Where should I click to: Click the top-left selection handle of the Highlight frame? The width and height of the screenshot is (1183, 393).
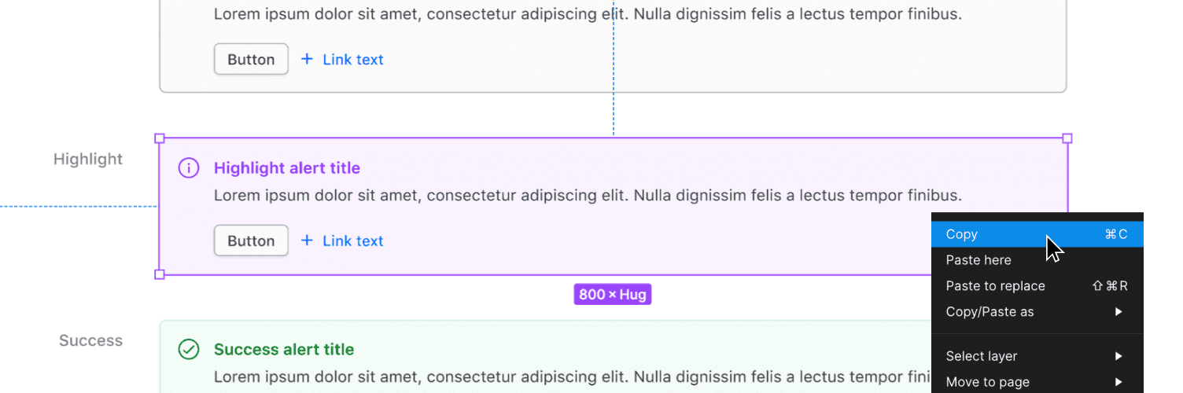160,138
